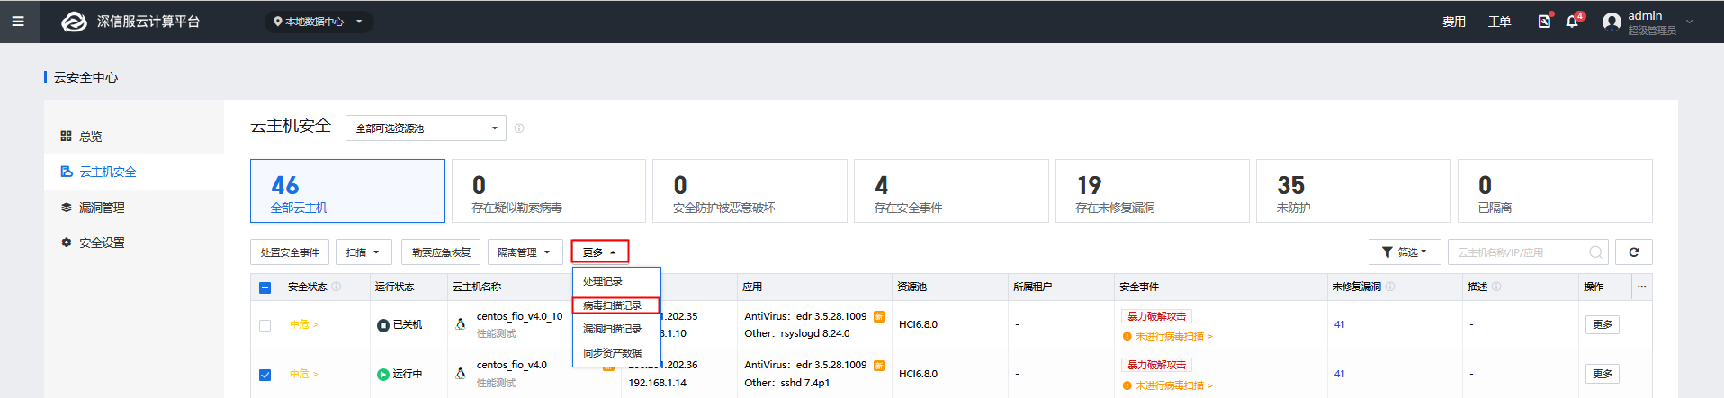Open 中危 status link for centos_fio_v4.0
Viewport: 1724px width, 398px height.
pos(304,374)
